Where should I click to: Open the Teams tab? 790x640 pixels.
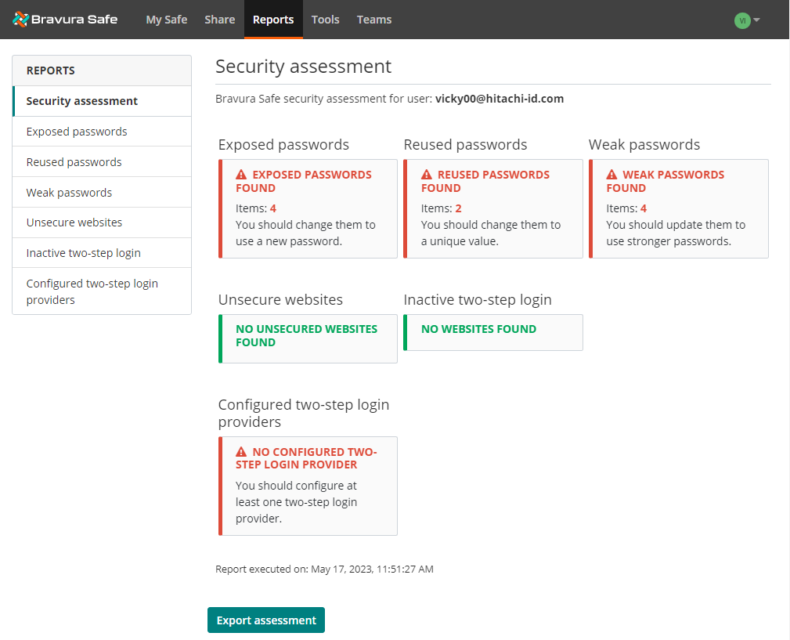(373, 20)
